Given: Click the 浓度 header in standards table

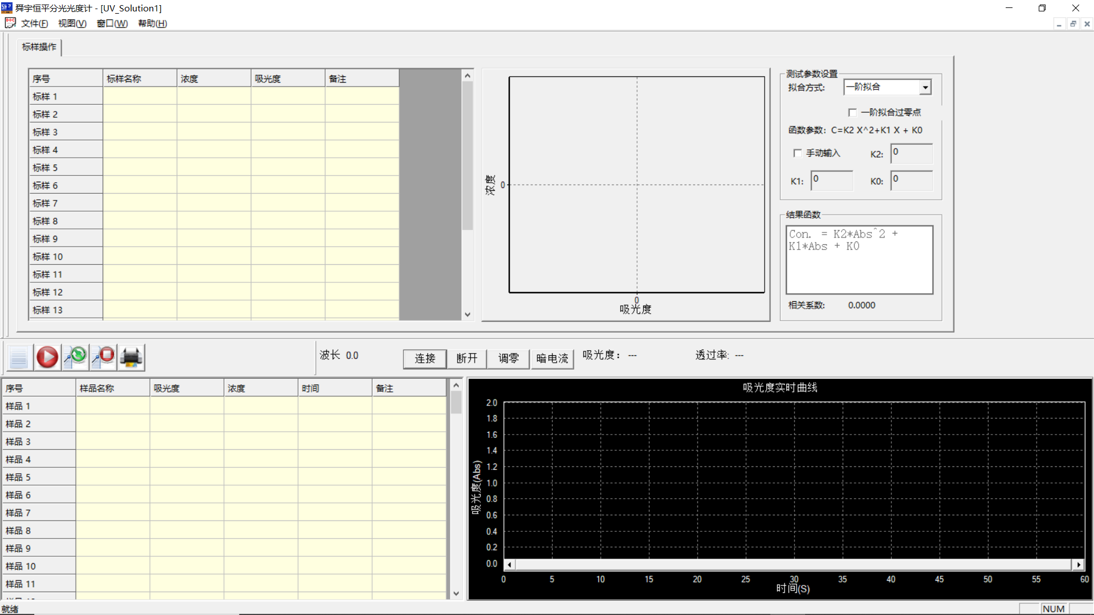Looking at the screenshot, I should pos(214,79).
